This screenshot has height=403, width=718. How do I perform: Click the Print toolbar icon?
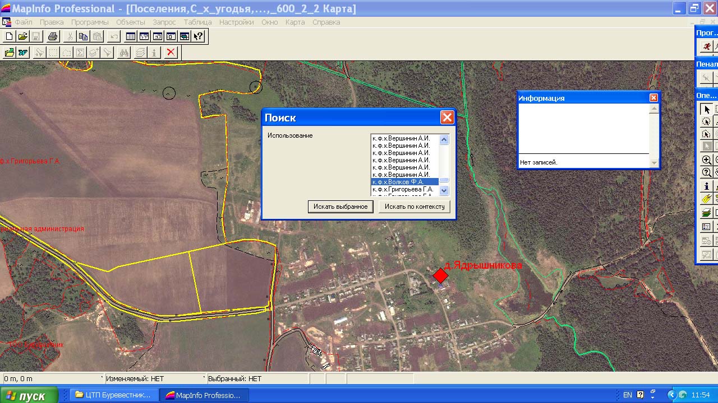(x=53, y=37)
